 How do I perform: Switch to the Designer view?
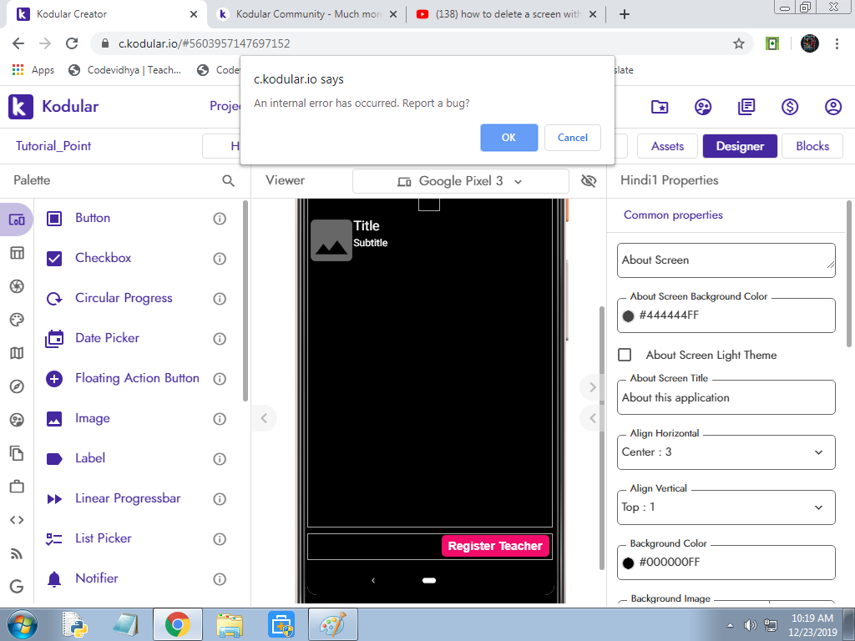pos(740,146)
